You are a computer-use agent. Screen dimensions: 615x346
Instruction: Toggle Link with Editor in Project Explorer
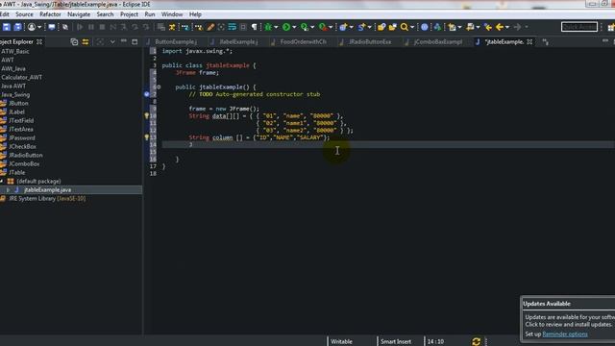pyautogui.click(x=86, y=41)
